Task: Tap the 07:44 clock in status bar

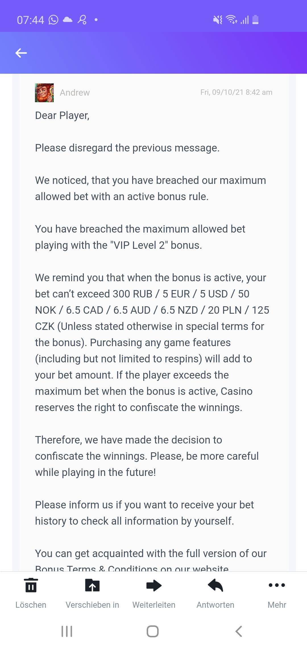Action: pos(30,20)
